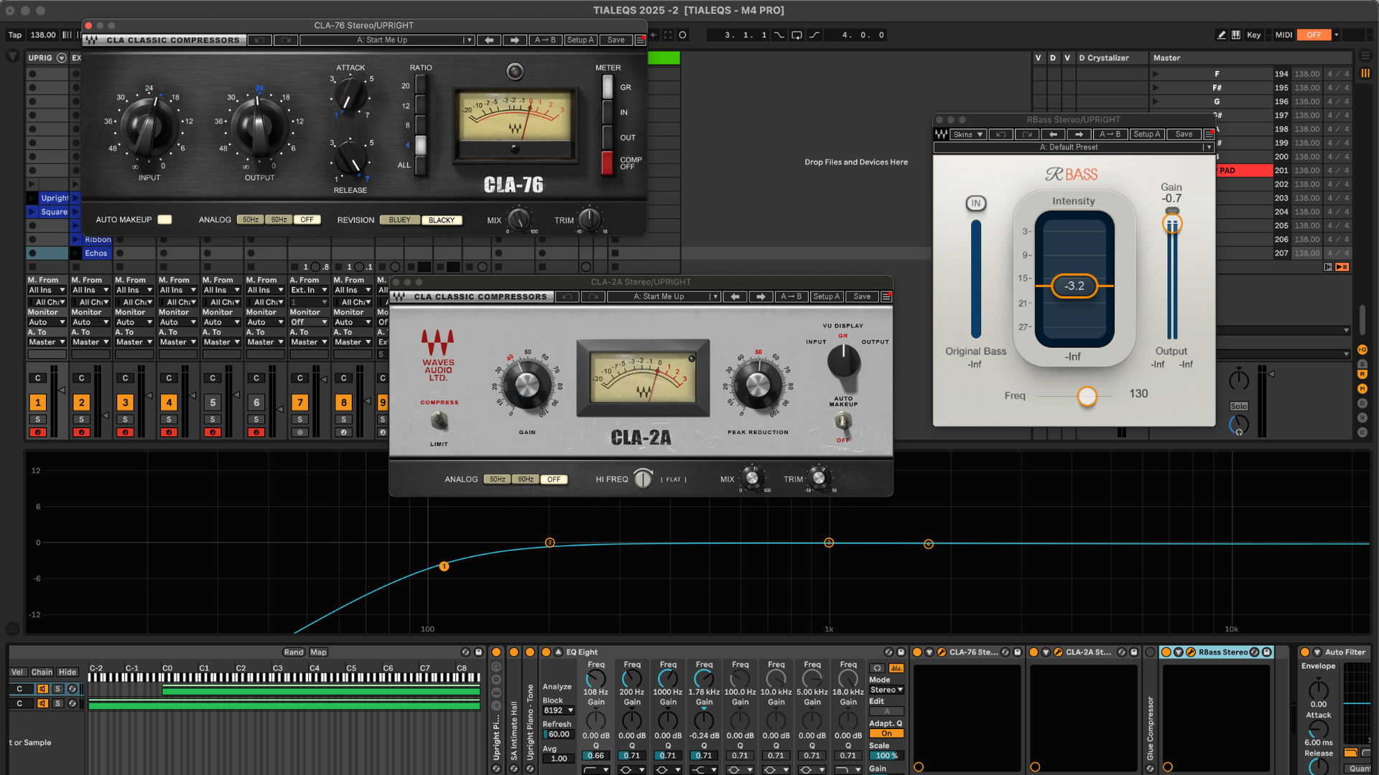Click RBass Gain fader handle
This screenshot has height=775, width=1379.
1172,224
